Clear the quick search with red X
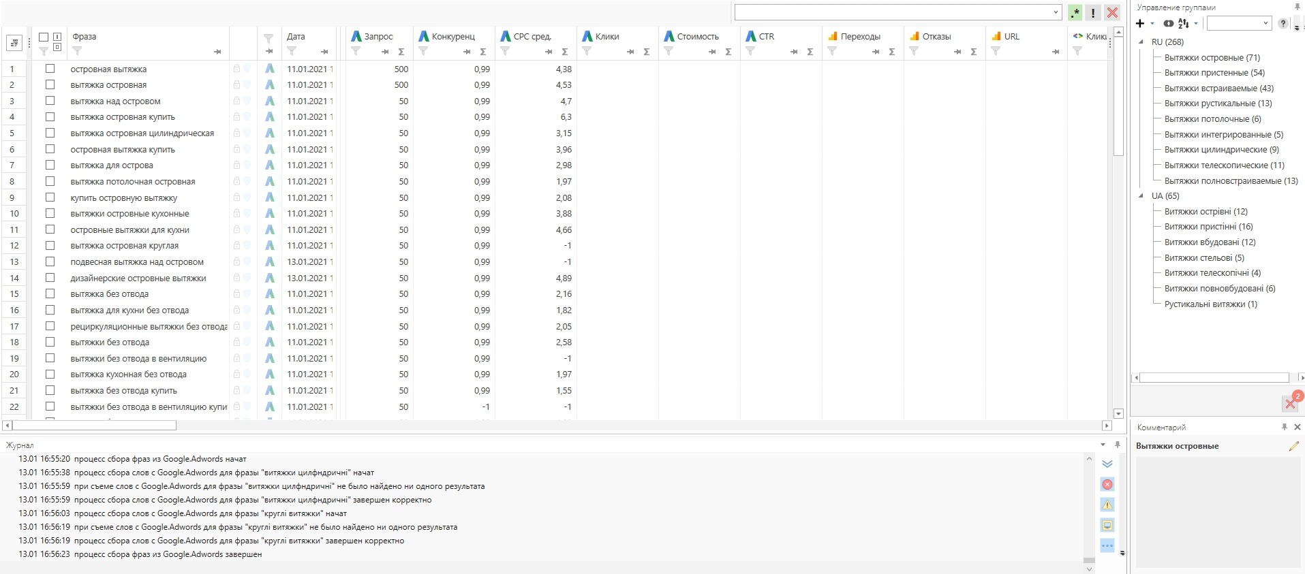Screen dimensions: 1305x574 coord(1112,12)
